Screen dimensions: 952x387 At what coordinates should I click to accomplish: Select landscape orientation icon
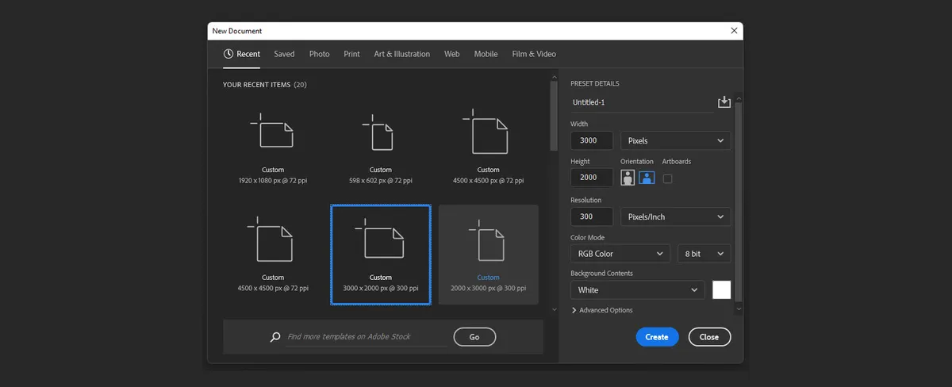(647, 178)
